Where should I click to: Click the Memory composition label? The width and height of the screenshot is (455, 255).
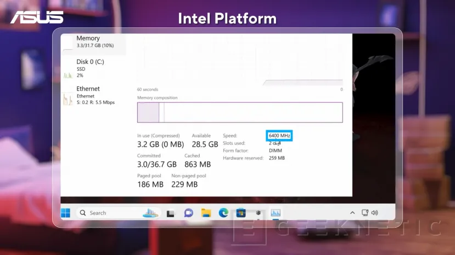158,97
